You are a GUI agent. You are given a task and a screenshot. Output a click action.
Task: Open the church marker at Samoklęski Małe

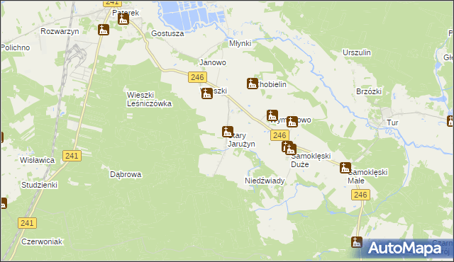(345, 168)
